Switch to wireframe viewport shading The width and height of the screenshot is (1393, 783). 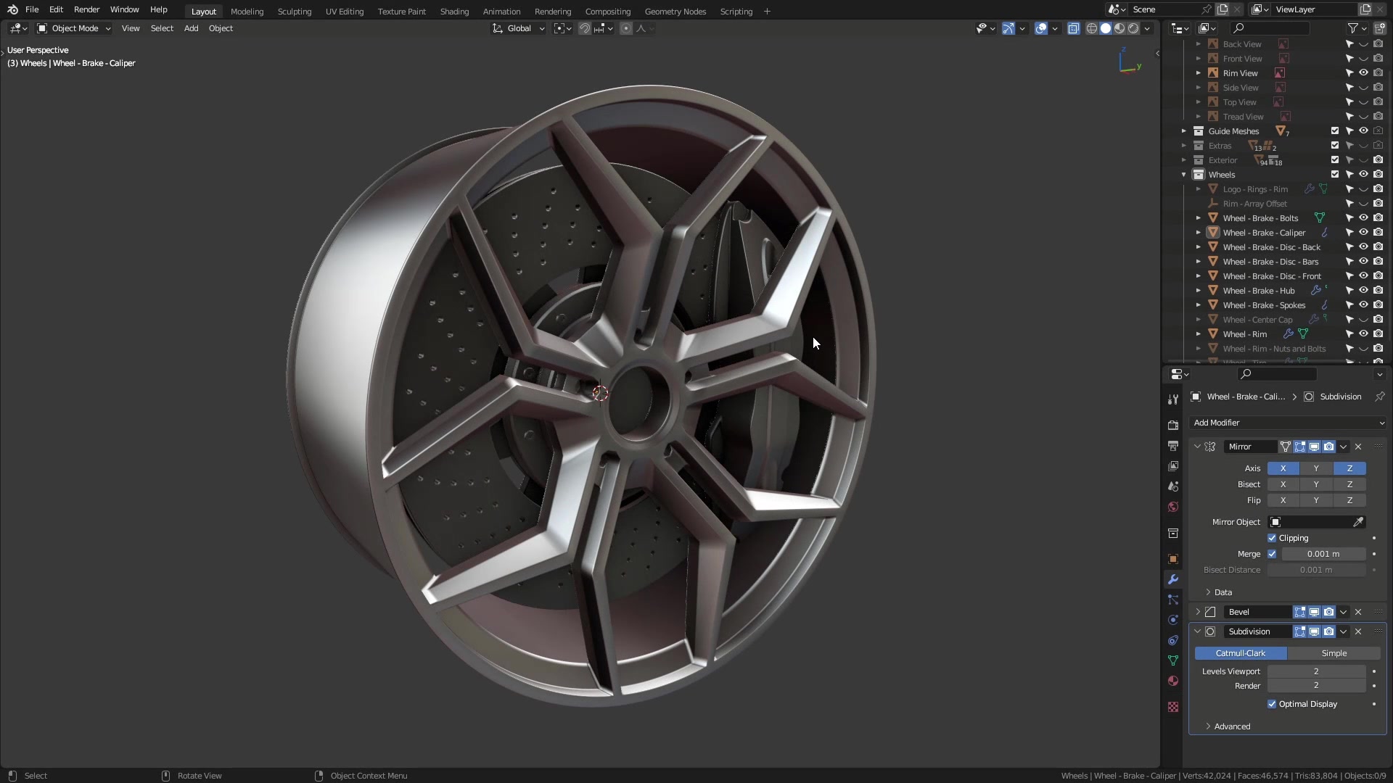point(1092,28)
